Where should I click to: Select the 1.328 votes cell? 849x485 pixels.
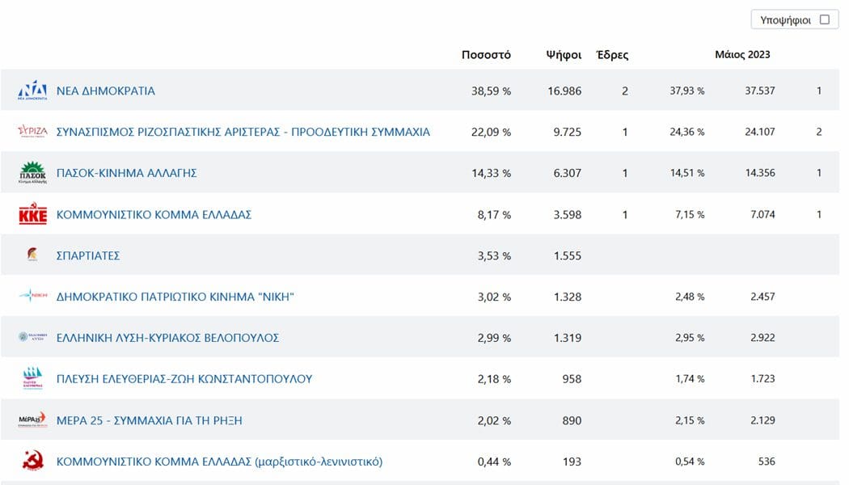click(567, 297)
